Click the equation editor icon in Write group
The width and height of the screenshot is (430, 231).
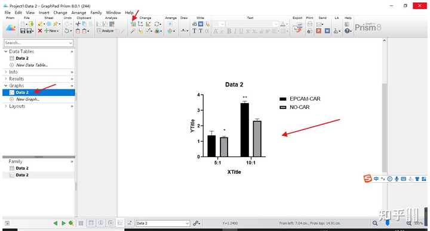click(195, 24)
